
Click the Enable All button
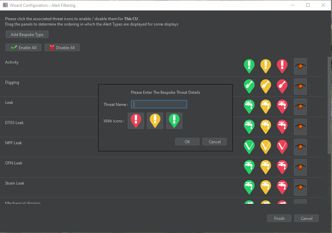[24, 47]
